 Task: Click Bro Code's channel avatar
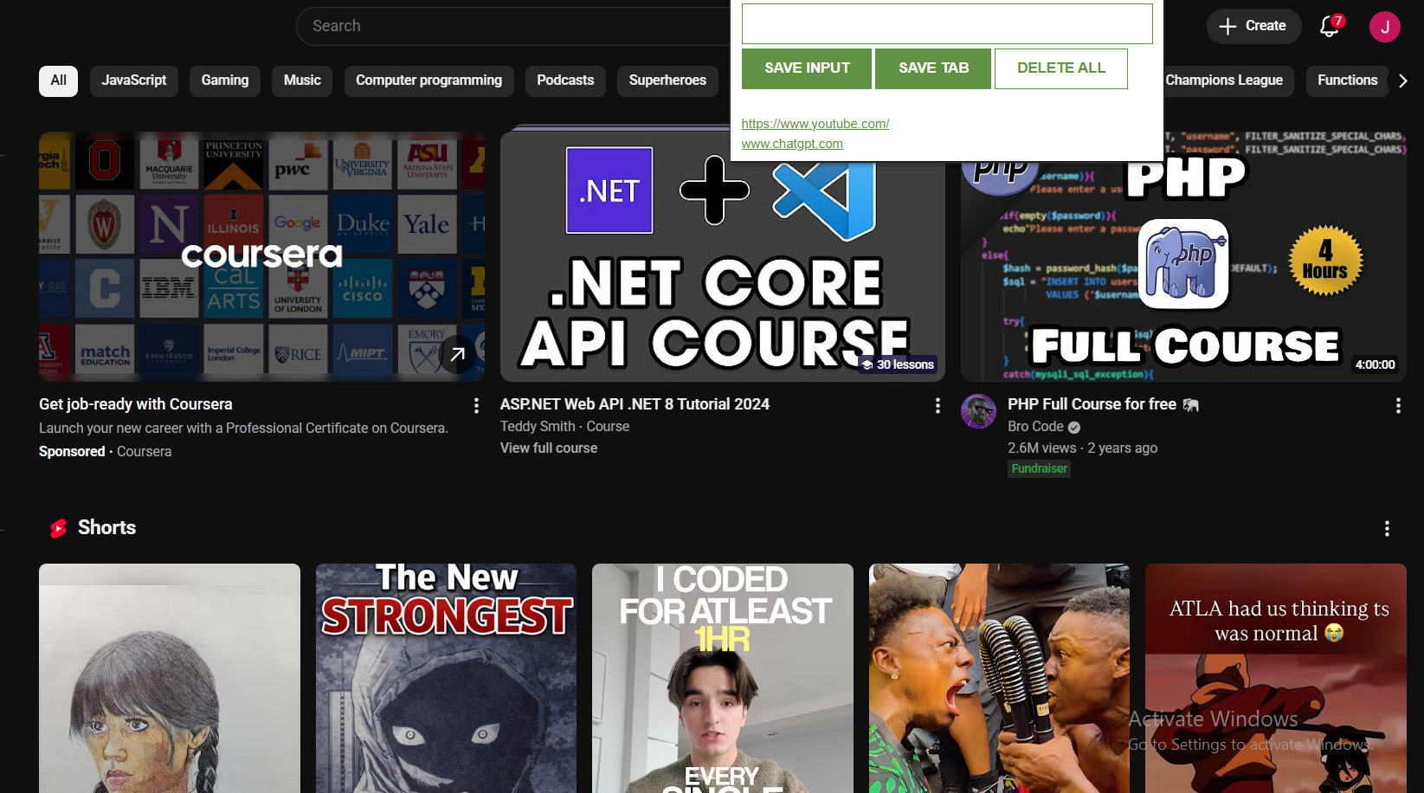tap(978, 411)
